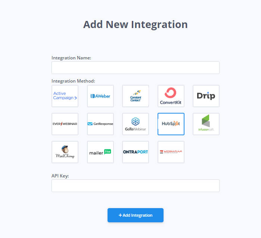Click the API Key label
Screen dimensions: 261x238
click(60, 176)
